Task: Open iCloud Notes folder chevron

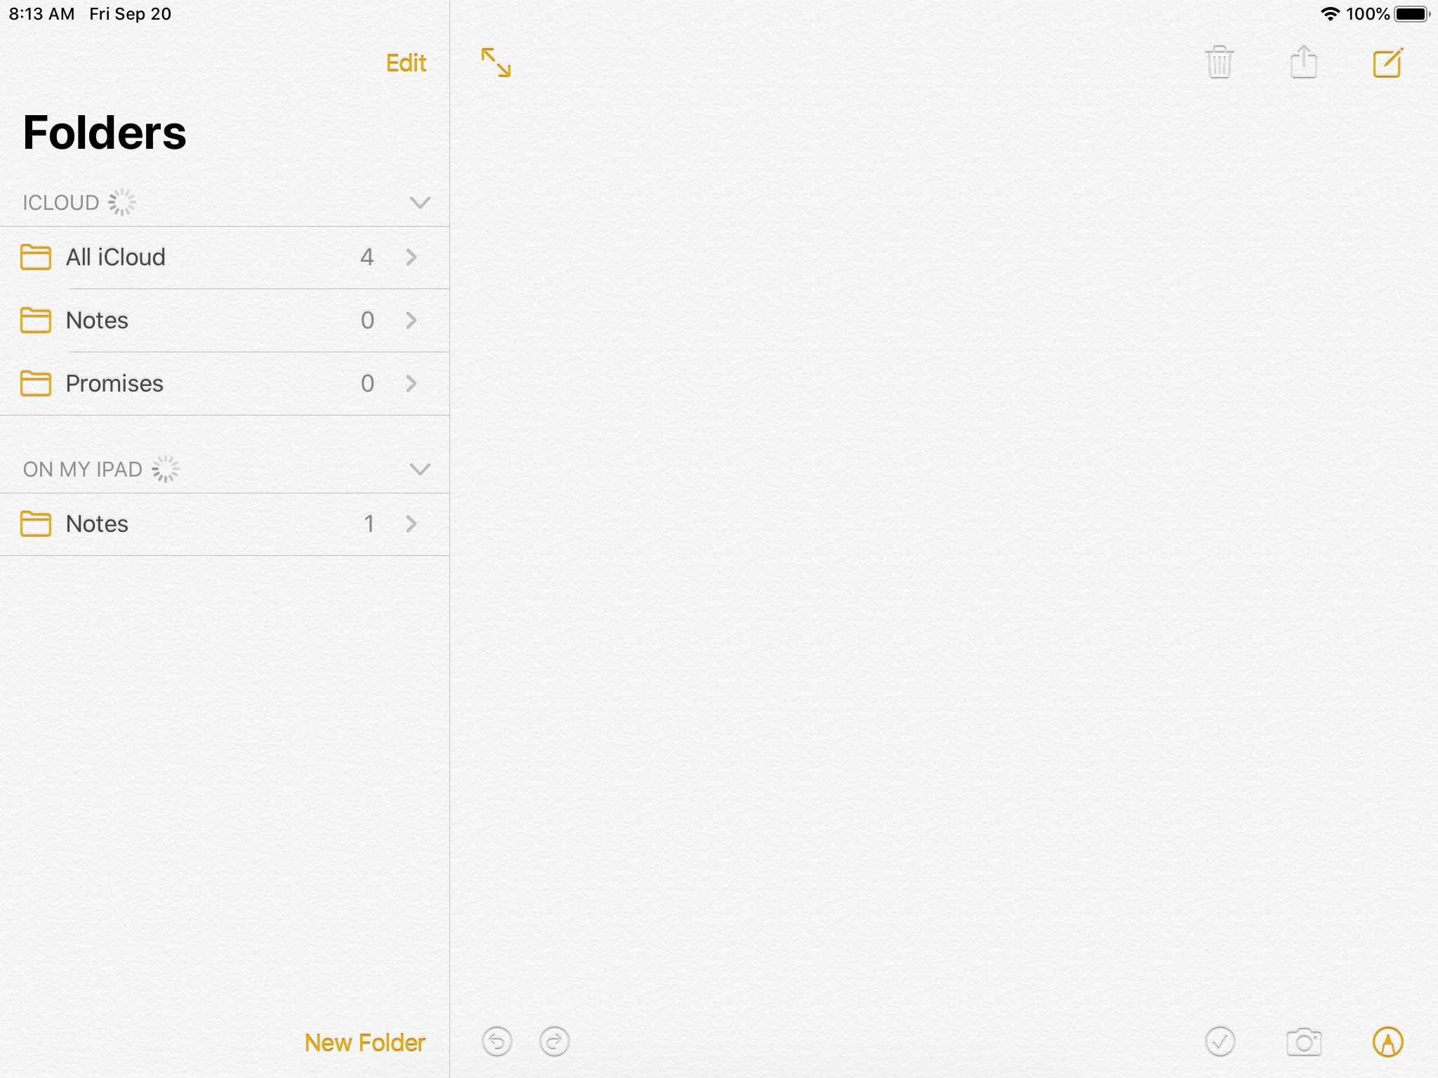Action: pos(411,321)
